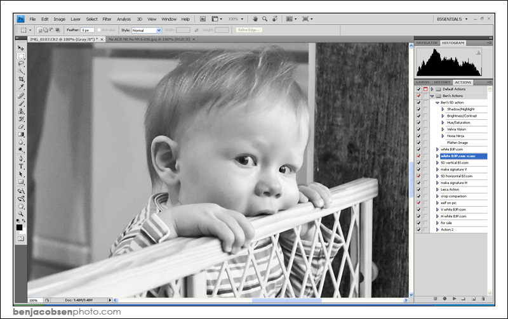Select the Hand tool in toolbox
Viewport: 508px width, 319px height.
pyautogui.click(x=21, y=206)
